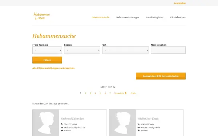Image resolution: width=218 pixels, height=136 pixels.
Task: Click Shahrzad Kohandani profile silhouette
Action: 46,123
